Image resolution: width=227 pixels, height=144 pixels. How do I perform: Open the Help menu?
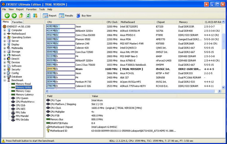(x=50, y=9)
